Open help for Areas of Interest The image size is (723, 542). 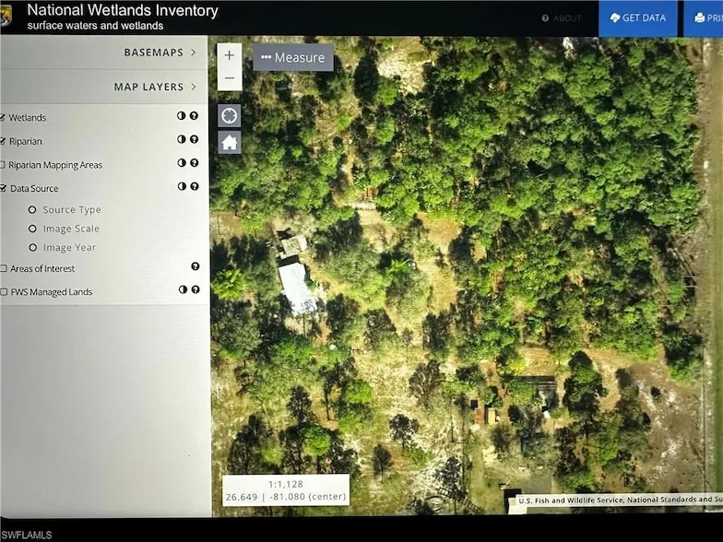[195, 267]
